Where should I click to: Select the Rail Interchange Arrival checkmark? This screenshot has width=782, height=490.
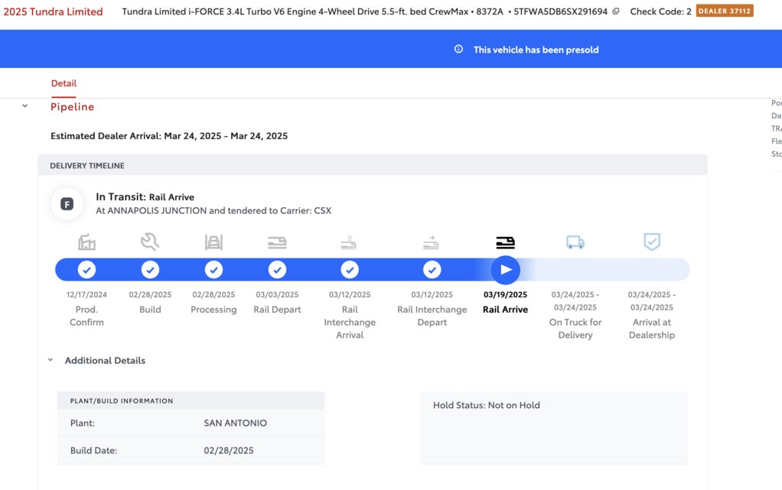350,270
